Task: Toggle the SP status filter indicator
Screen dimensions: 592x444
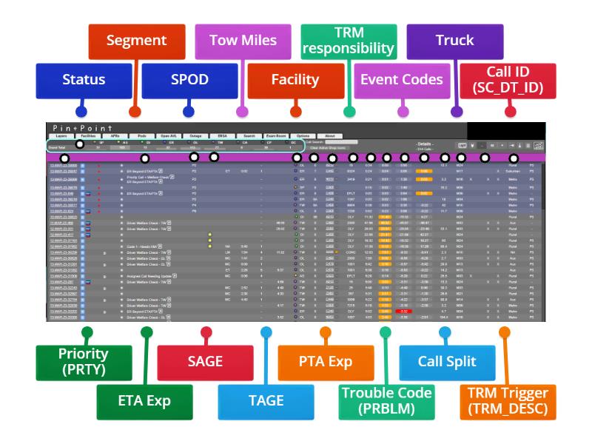Action: pyautogui.click(x=94, y=141)
